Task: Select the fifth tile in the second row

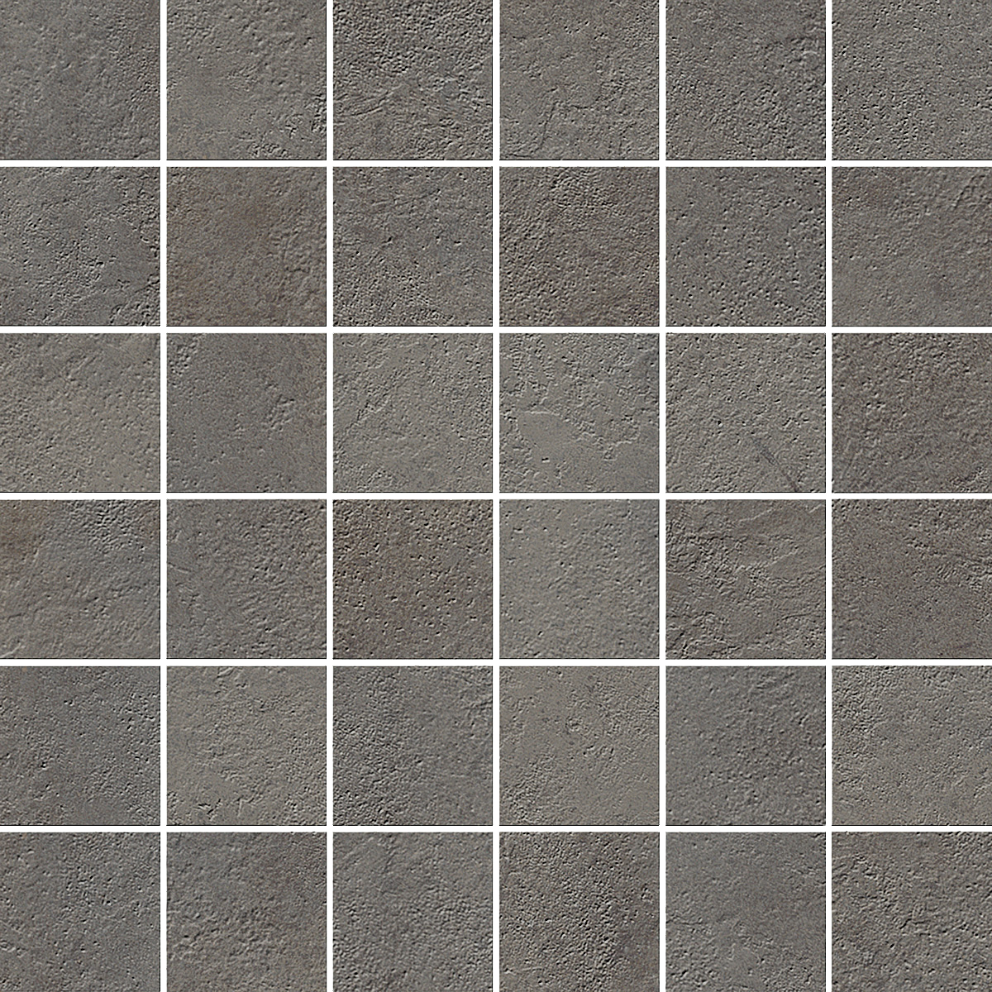Action: pos(746,246)
